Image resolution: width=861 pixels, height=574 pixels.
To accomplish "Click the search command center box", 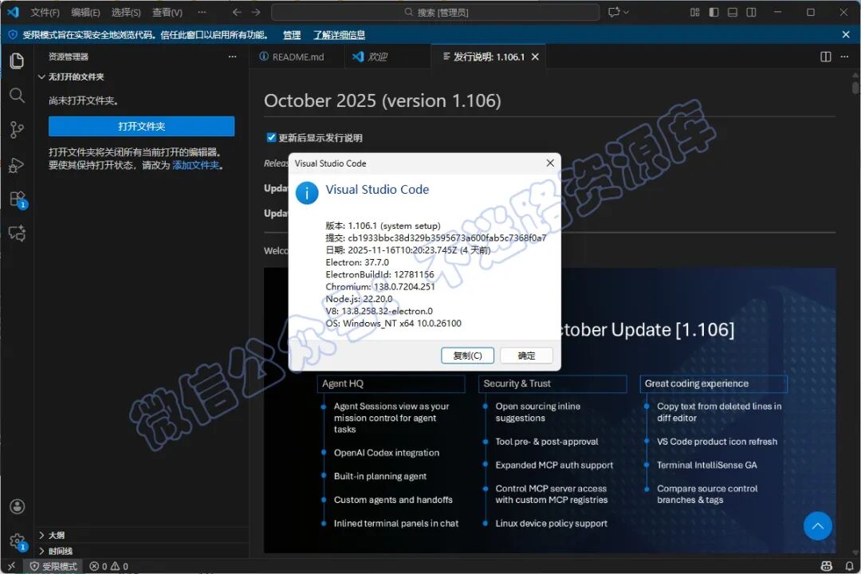I will tap(435, 12).
